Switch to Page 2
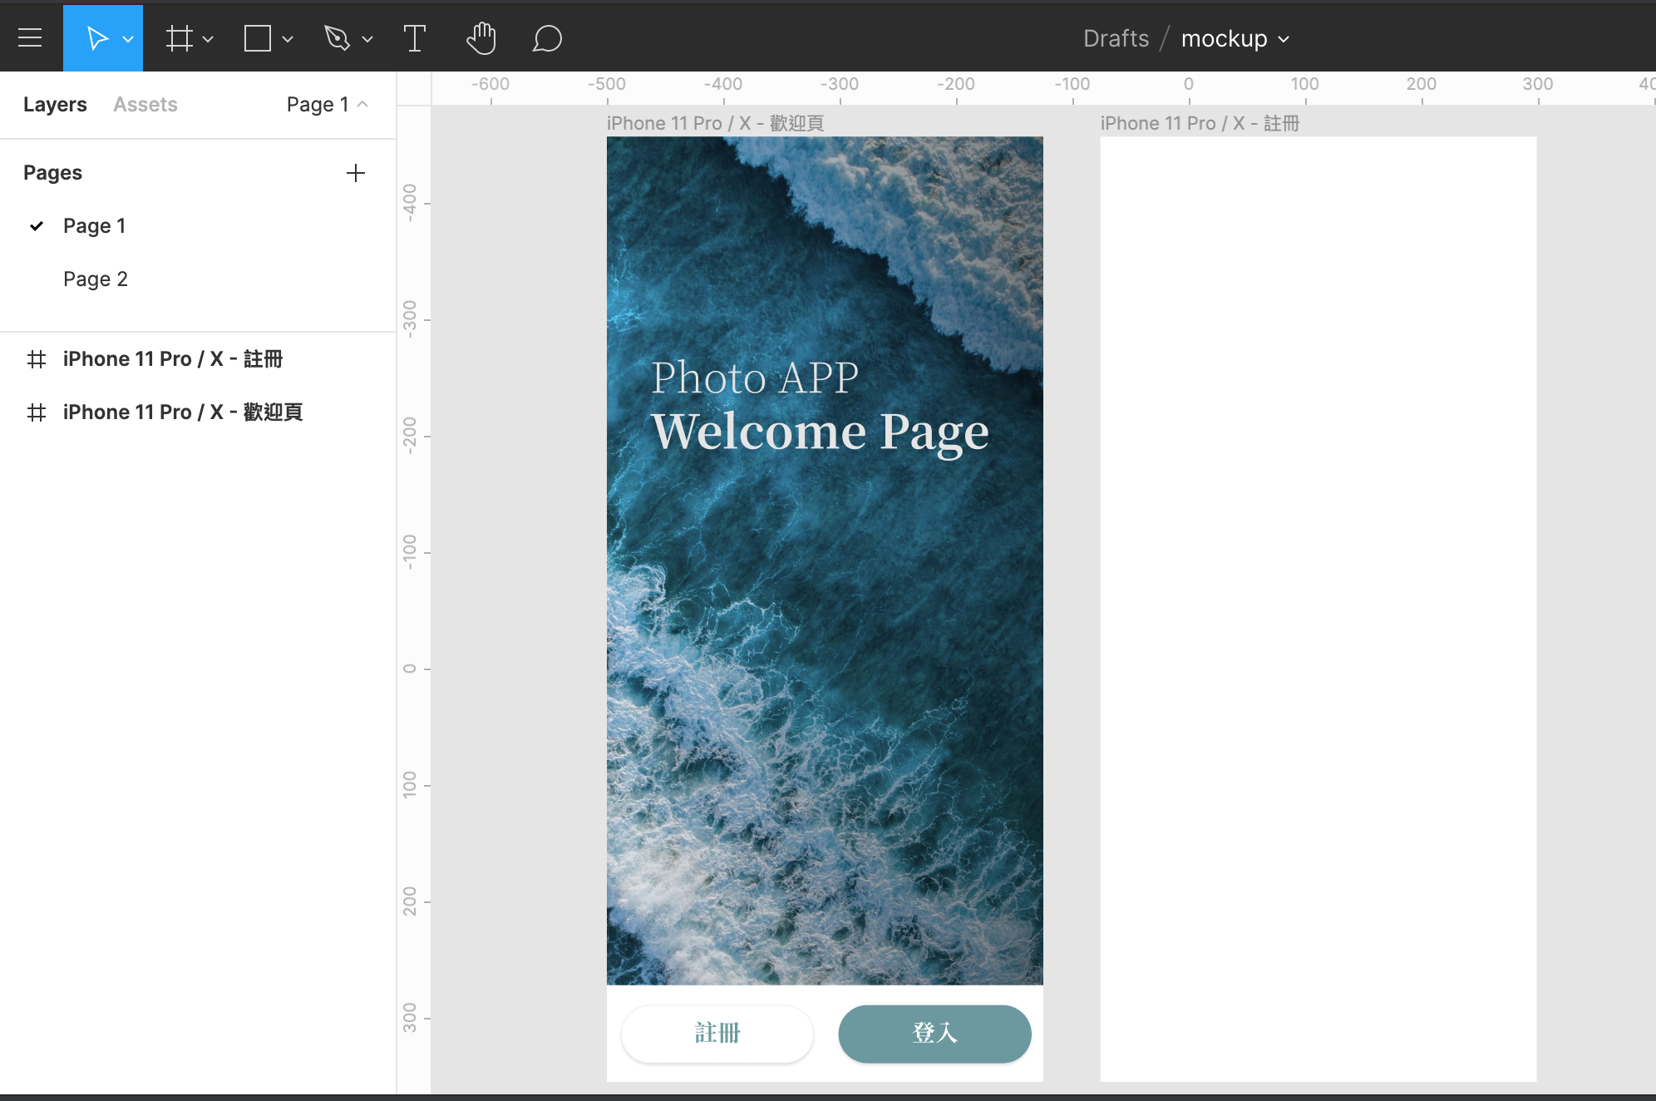This screenshot has width=1656, height=1101. (96, 279)
